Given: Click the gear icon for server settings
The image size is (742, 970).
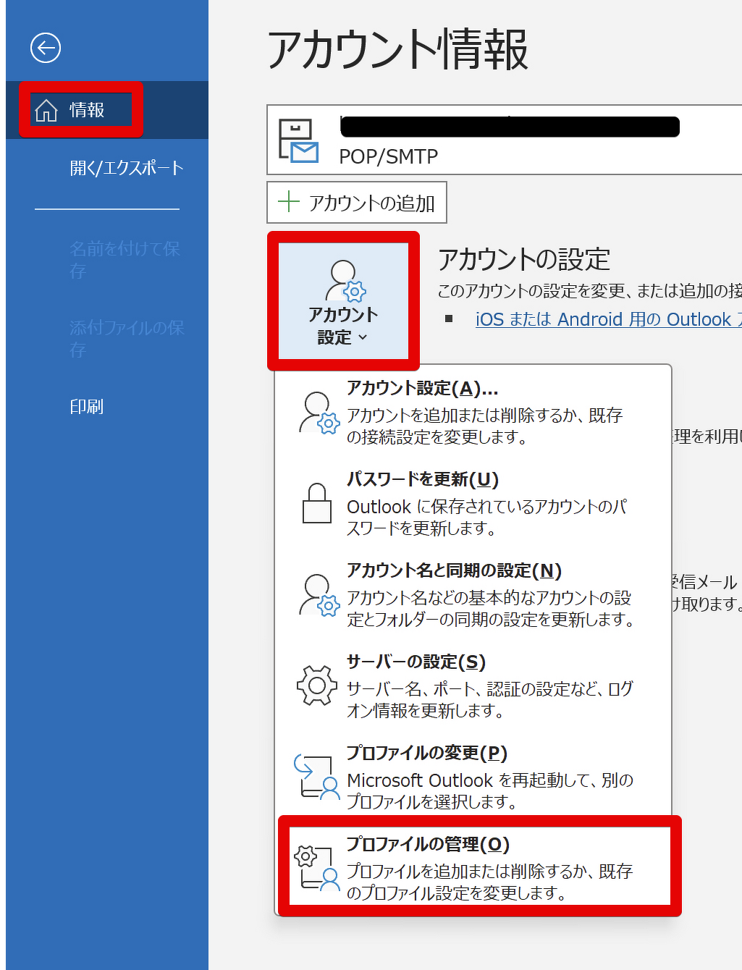Looking at the screenshot, I should [317, 685].
